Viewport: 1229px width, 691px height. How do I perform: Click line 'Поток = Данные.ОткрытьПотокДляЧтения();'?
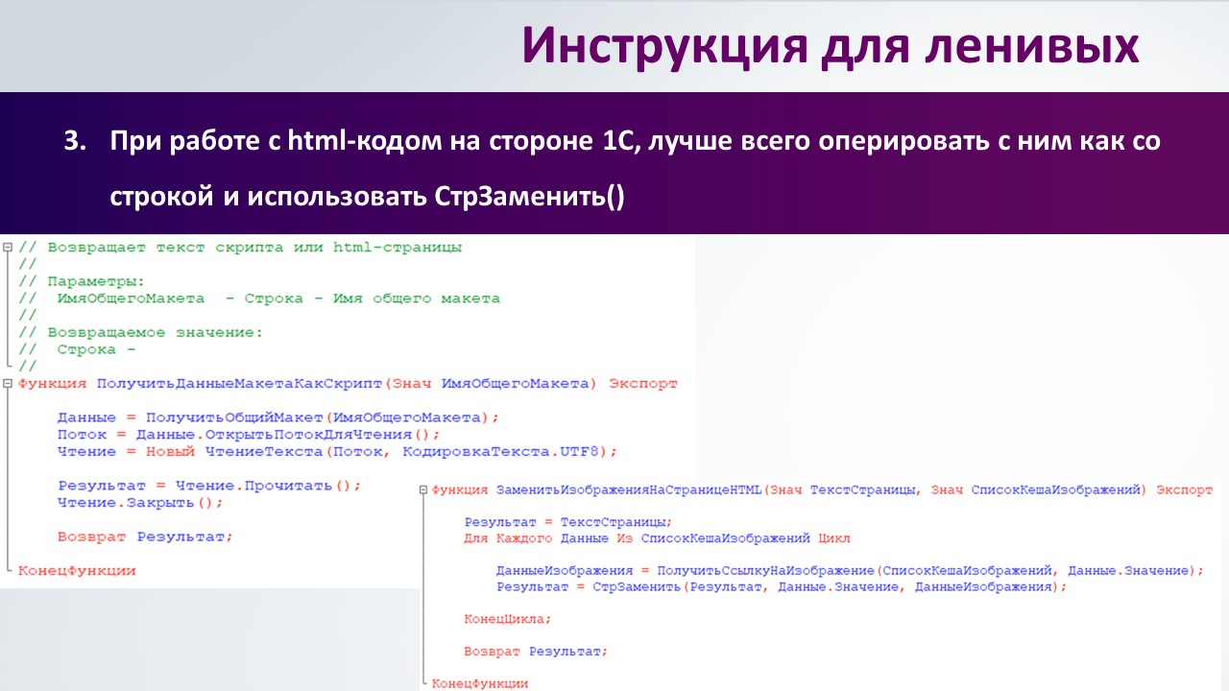click(249, 435)
